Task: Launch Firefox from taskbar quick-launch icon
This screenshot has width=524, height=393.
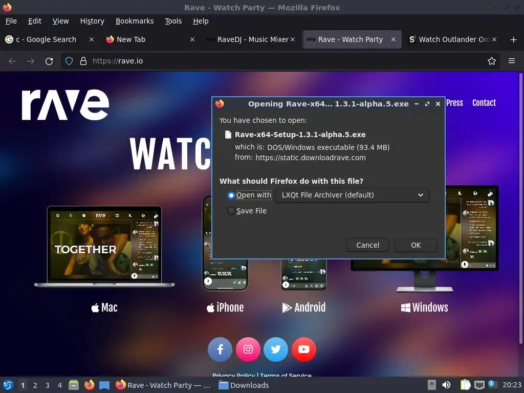Action: click(89, 385)
